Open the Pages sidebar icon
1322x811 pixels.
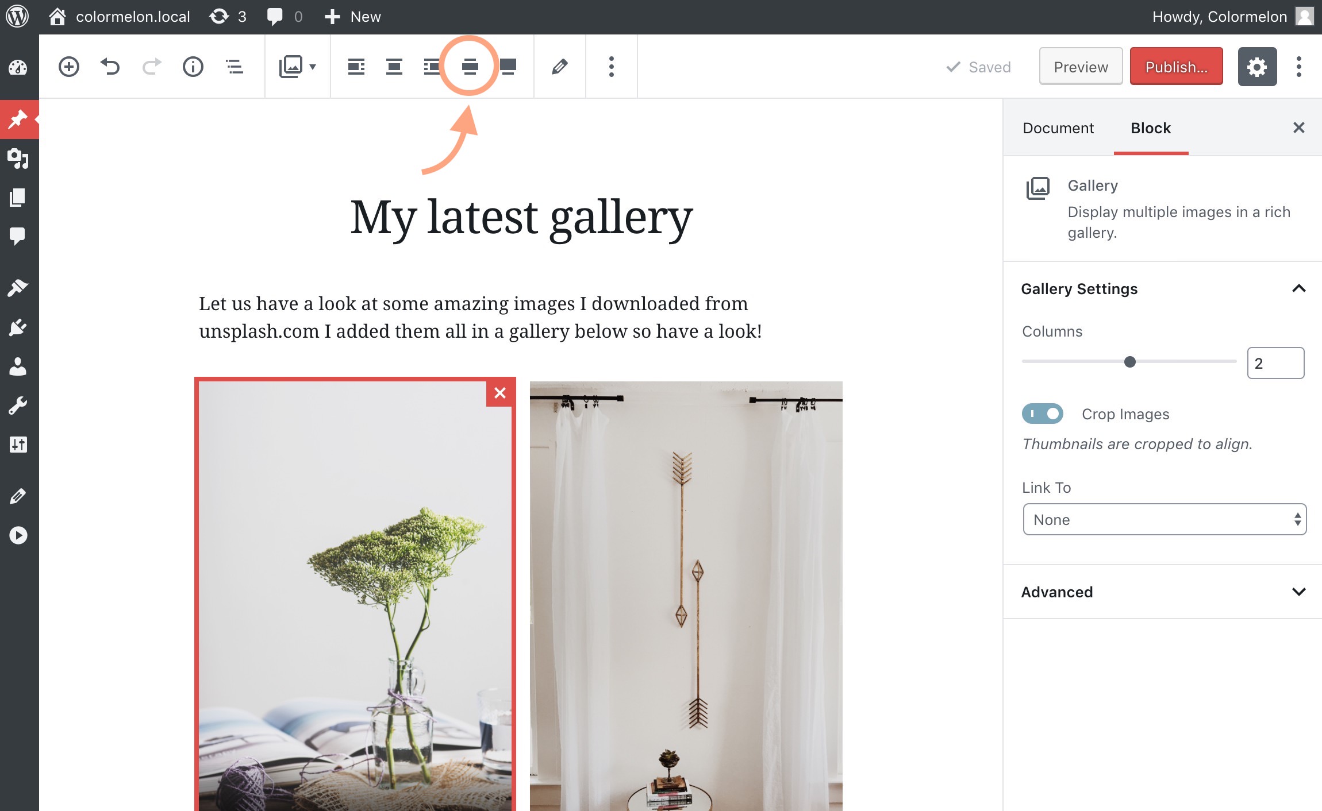[18, 197]
